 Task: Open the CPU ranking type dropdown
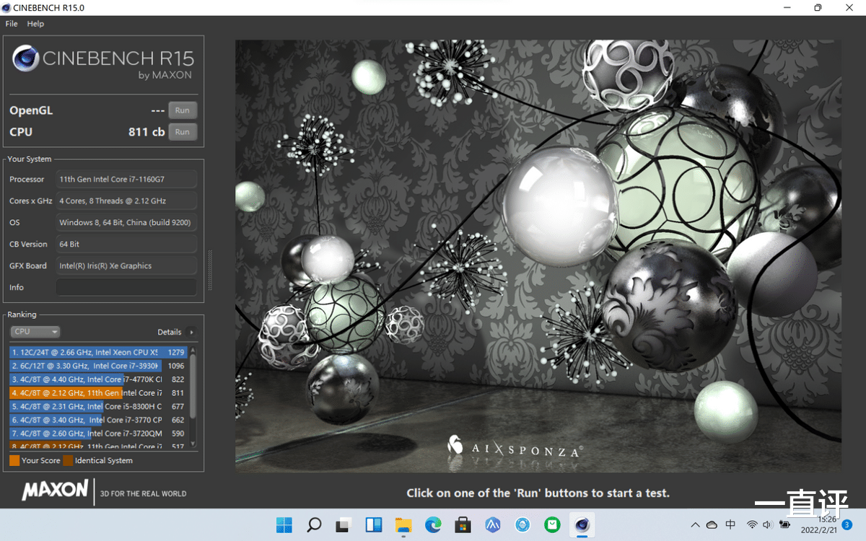35,332
